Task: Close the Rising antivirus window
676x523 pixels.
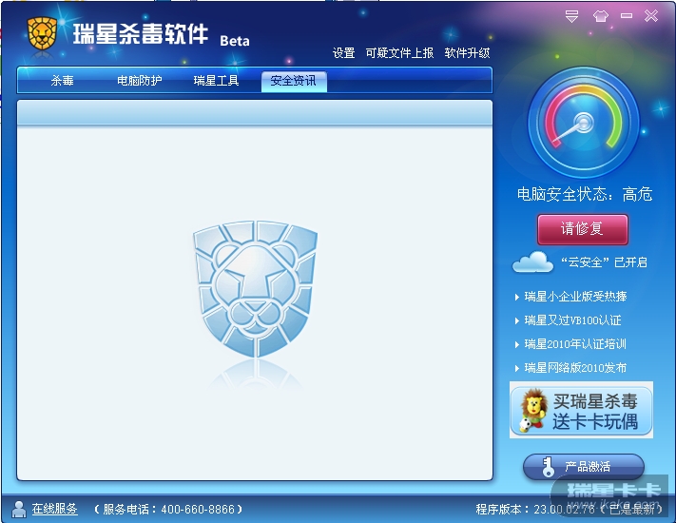Action: point(651,16)
